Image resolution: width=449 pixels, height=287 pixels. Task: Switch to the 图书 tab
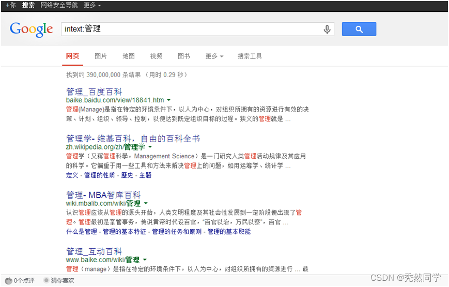(184, 56)
